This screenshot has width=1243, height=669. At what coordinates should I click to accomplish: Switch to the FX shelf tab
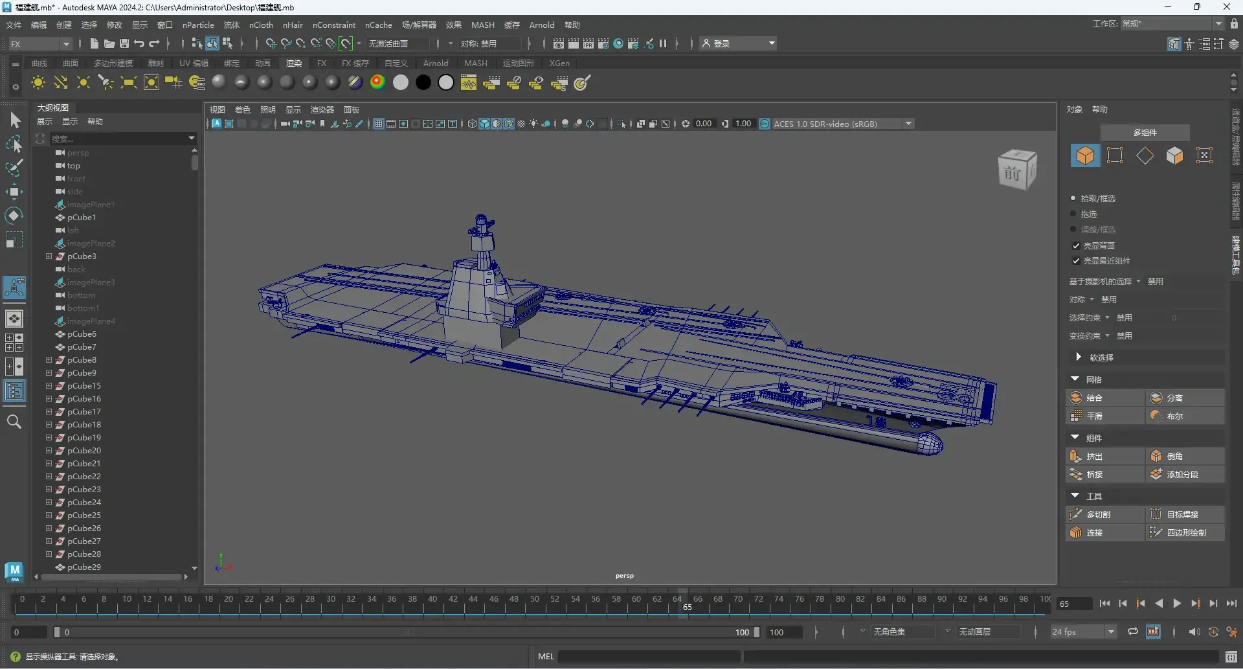[322, 63]
